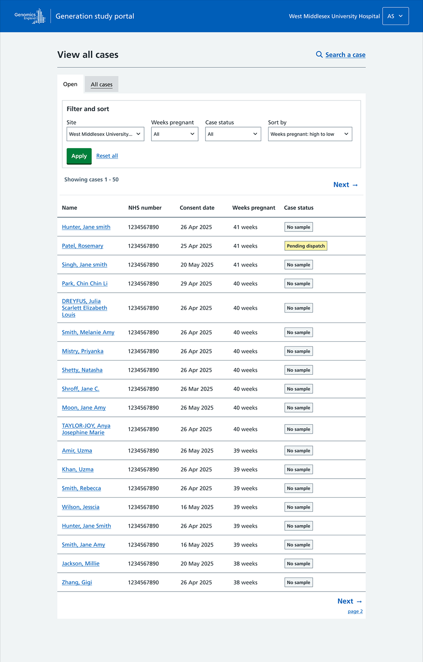Go to Next page at top of table

coord(345,185)
